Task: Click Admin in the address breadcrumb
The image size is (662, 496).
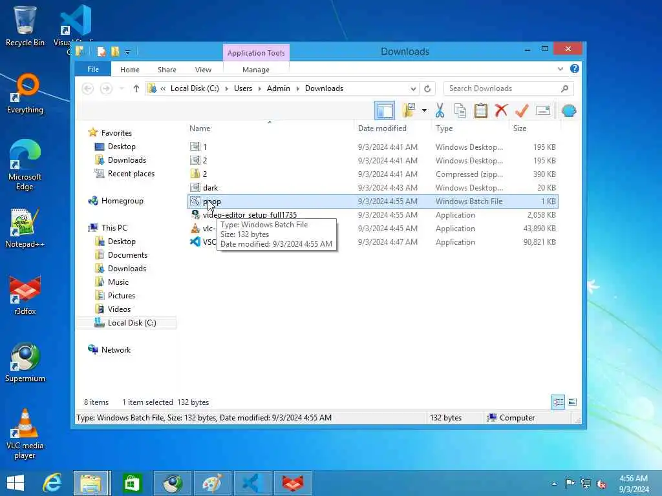Action: click(278, 88)
